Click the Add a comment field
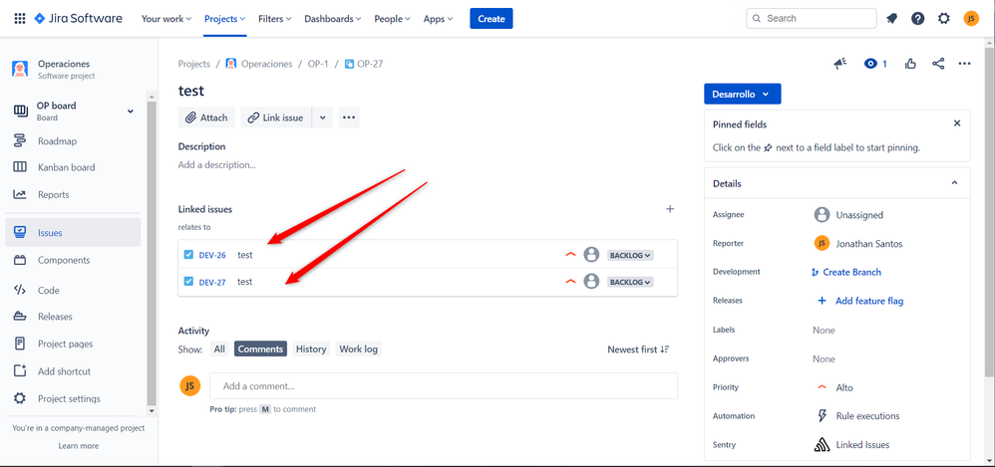The width and height of the screenshot is (995, 467). point(444,385)
